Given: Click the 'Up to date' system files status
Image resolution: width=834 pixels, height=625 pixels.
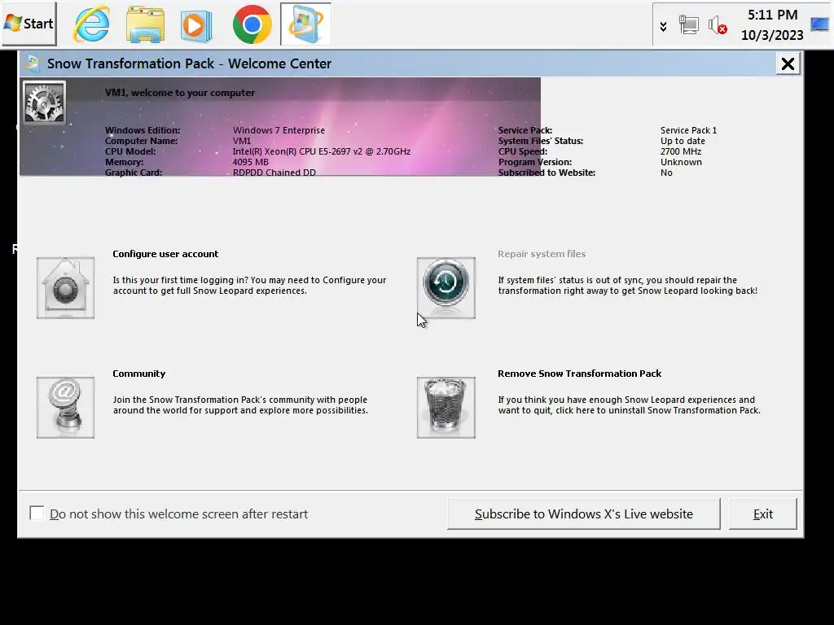Looking at the screenshot, I should click(x=683, y=141).
